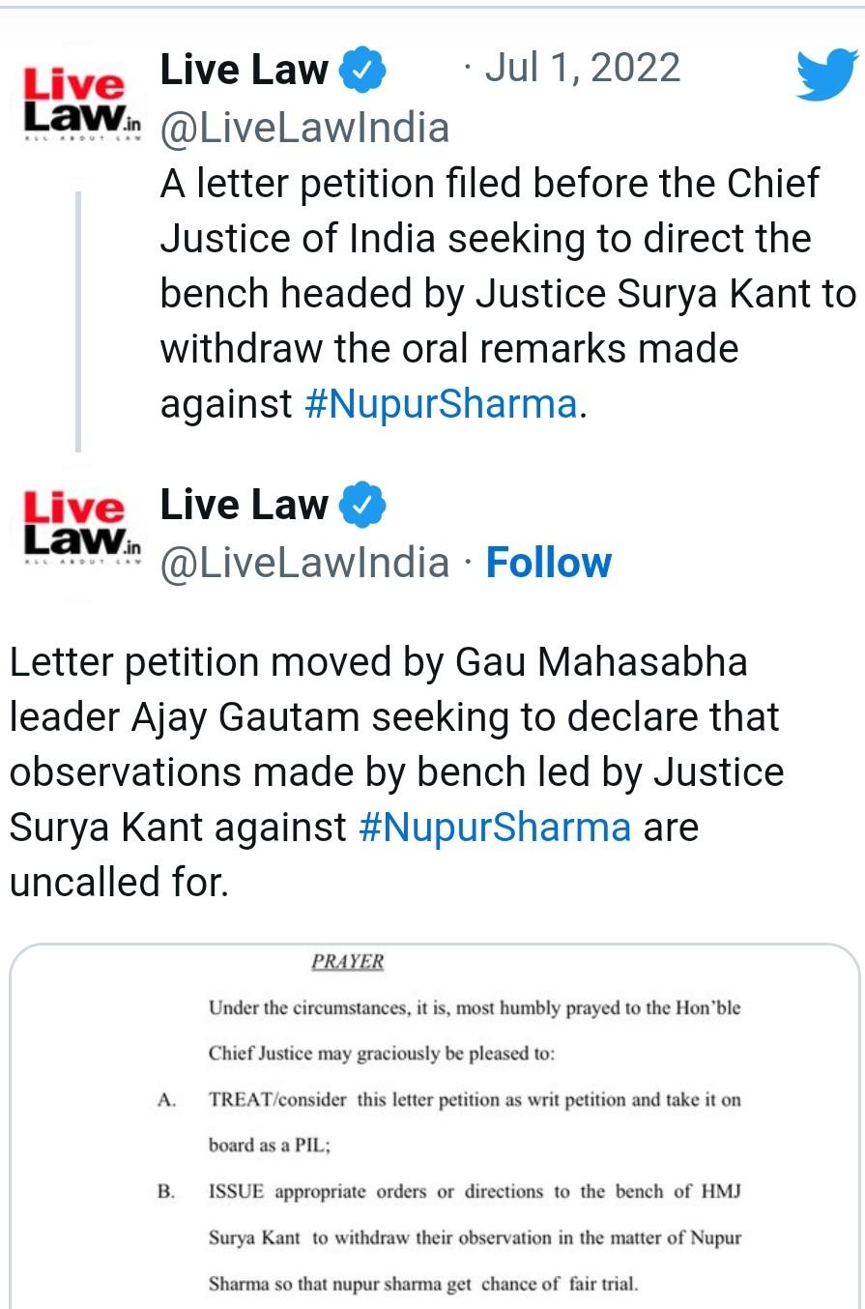The image size is (865, 1309).
Task: Open quoted tweet text about letter petition
Action: (508, 293)
